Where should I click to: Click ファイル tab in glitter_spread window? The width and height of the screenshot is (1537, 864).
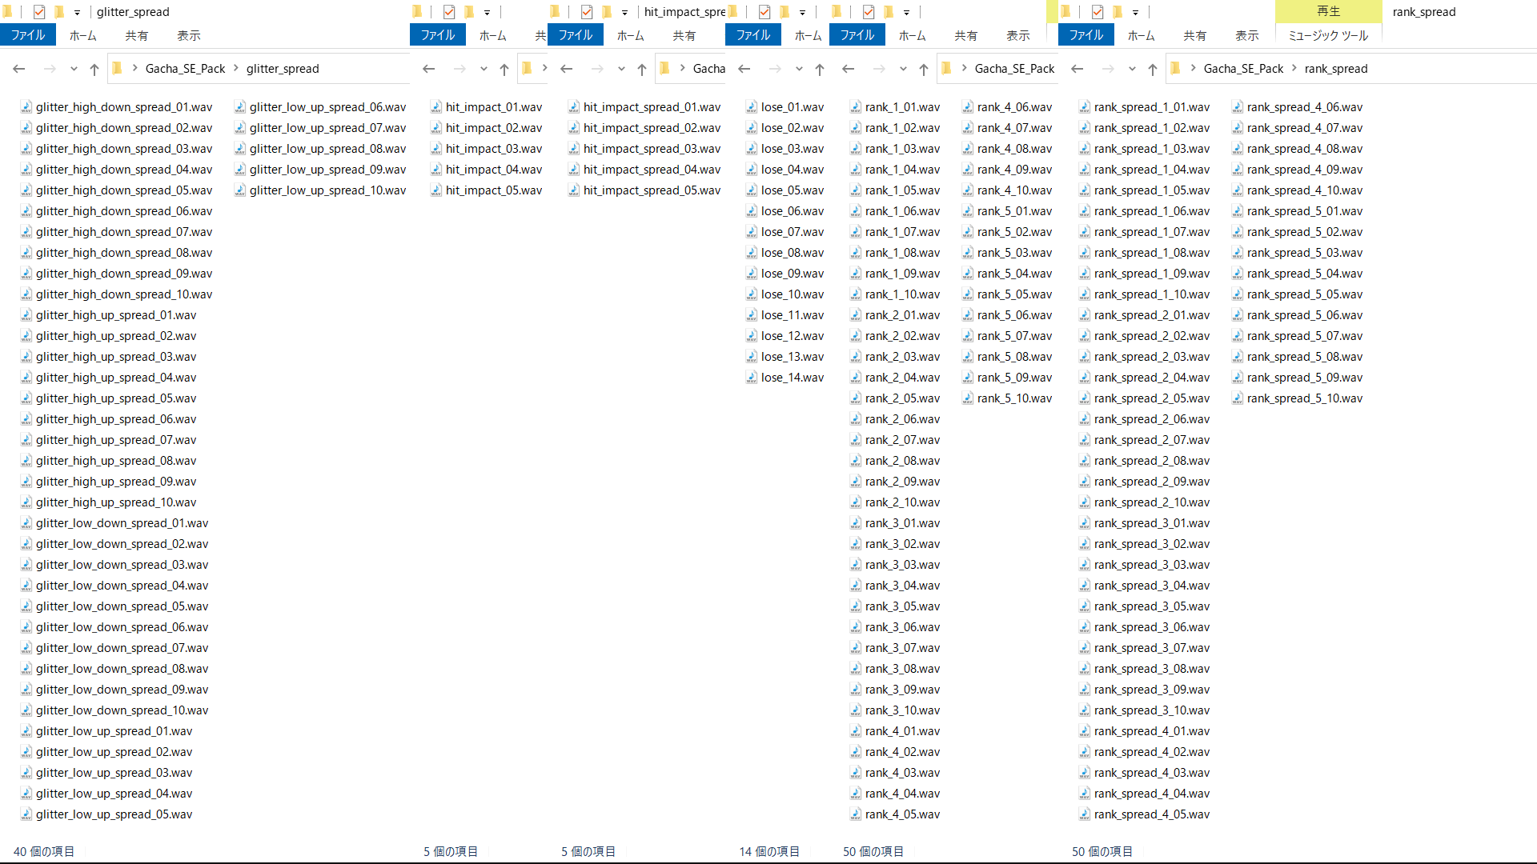tap(28, 35)
